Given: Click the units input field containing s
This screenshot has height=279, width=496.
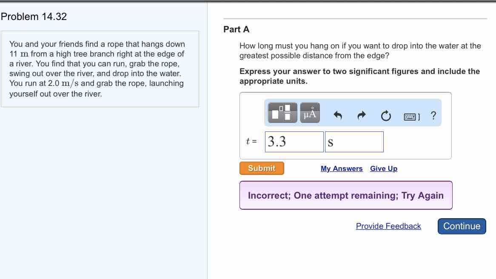Looking at the screenshot, I should click(x=354, y=142).
